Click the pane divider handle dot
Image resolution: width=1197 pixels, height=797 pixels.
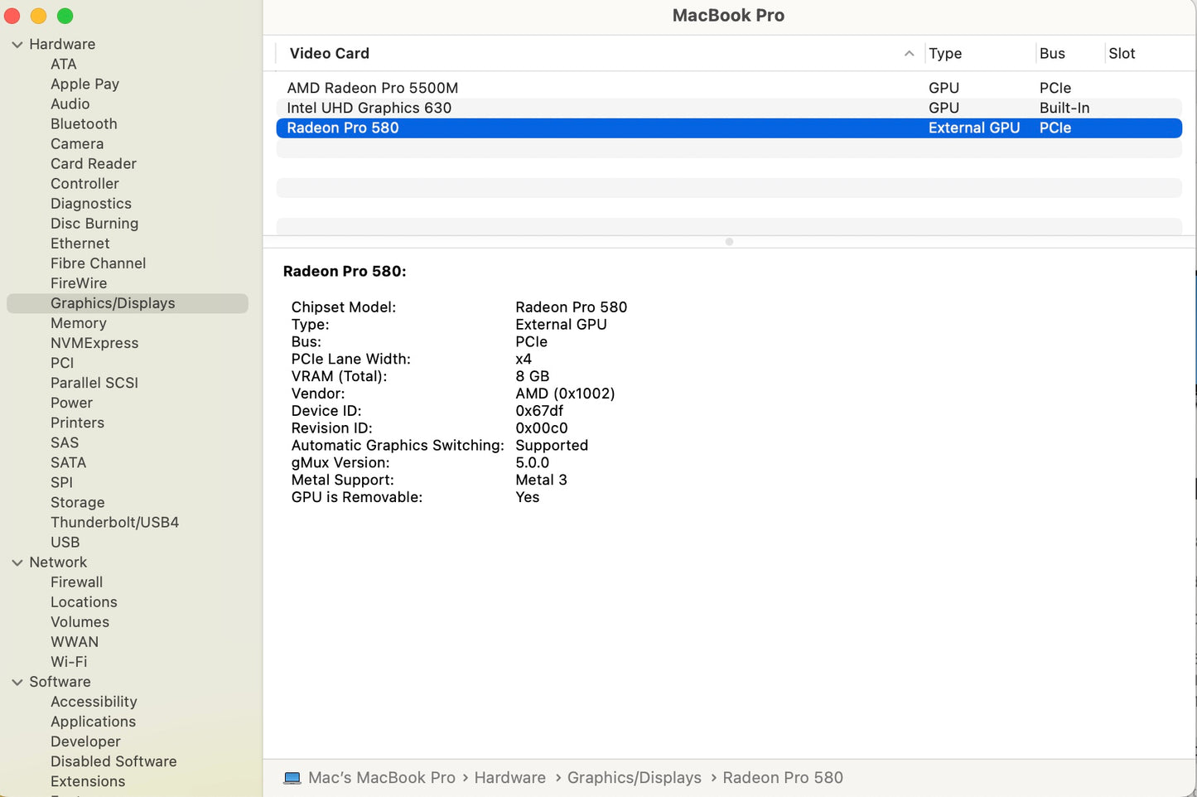pos(729,242)
